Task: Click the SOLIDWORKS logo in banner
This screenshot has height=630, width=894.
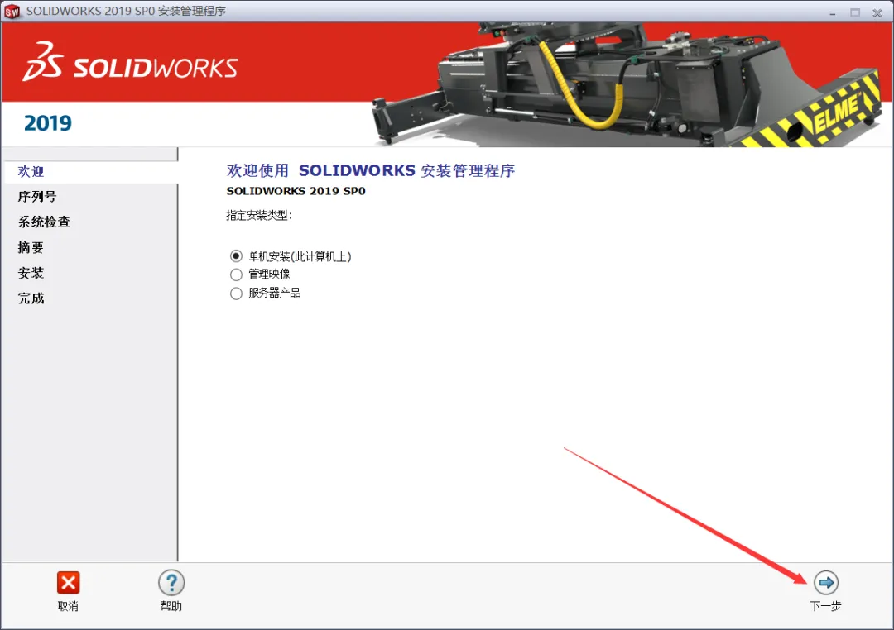Action: coord(131,62)
